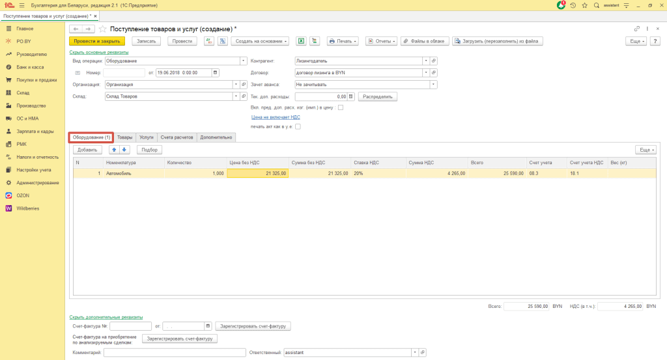Click Распределить button
Viewport: 667px width, 360px height.
point(378,96)
